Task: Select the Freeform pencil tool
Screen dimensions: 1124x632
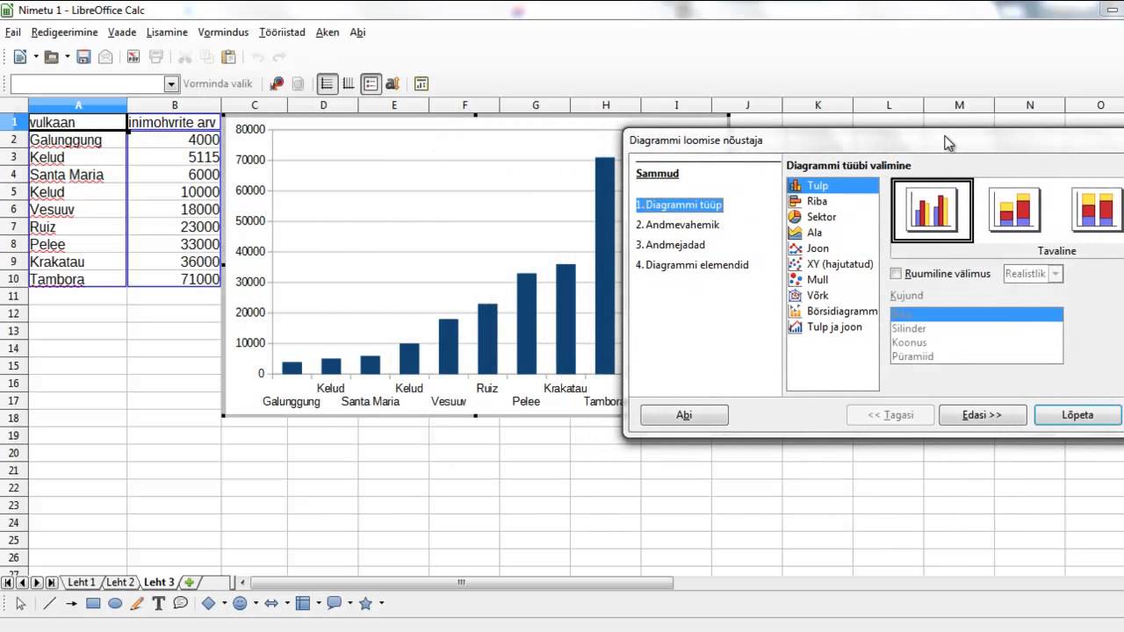Action: (x=137, y=603)
